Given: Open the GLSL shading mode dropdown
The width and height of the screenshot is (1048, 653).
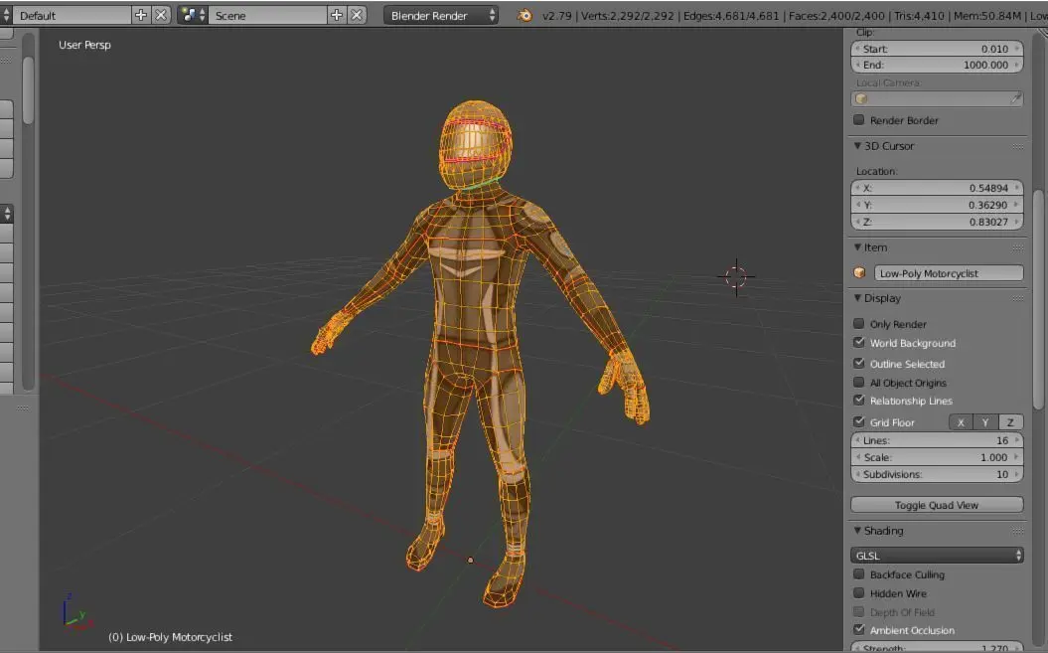Looking at the screenshot, I should [x=937, y=556].
